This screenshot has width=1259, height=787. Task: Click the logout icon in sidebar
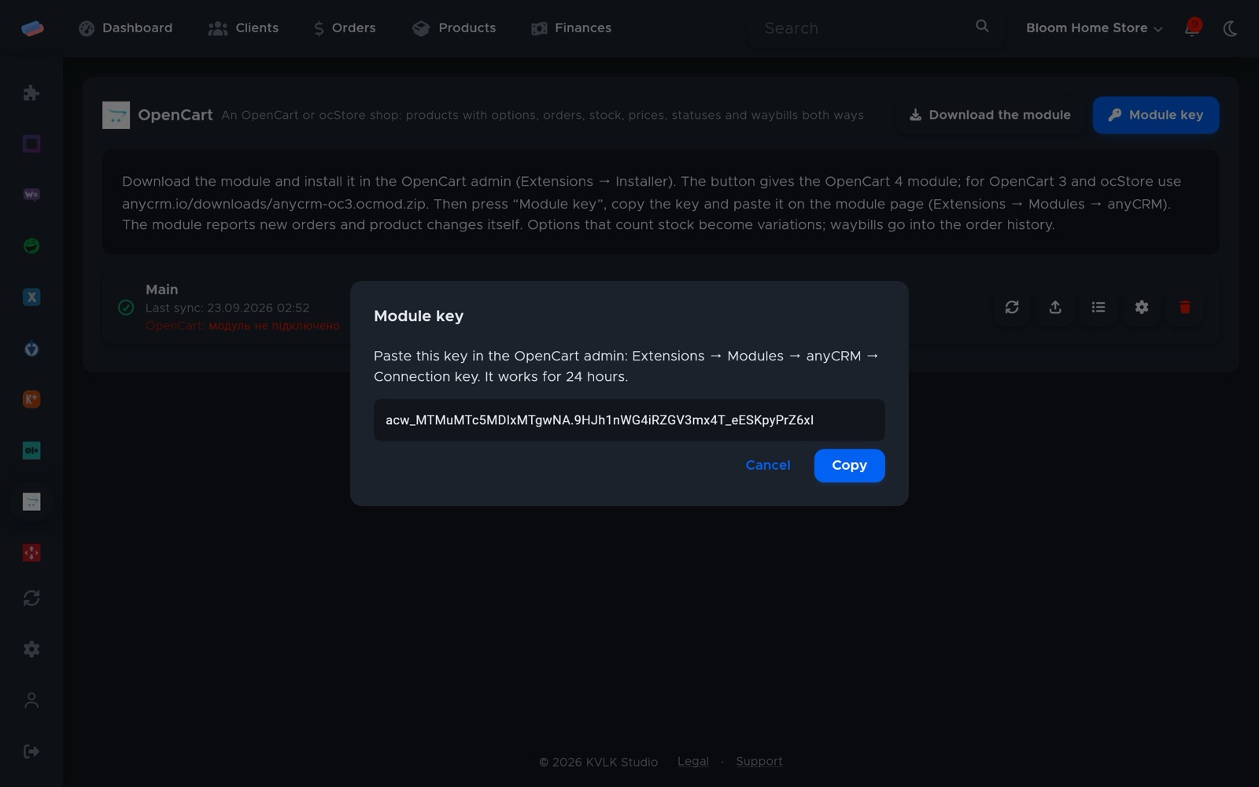pos(31,752)
